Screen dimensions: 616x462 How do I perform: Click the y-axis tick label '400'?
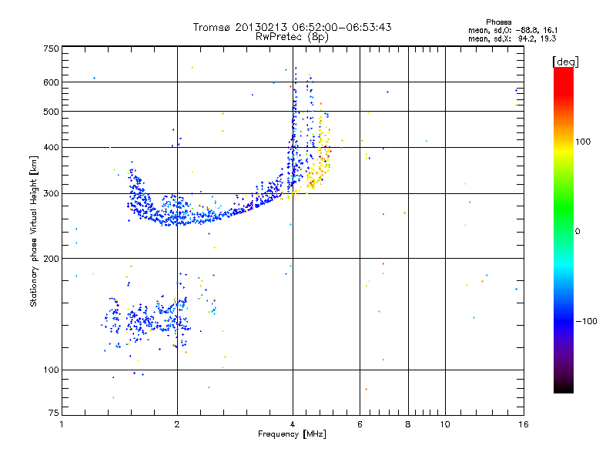click(x=51, y=148)
